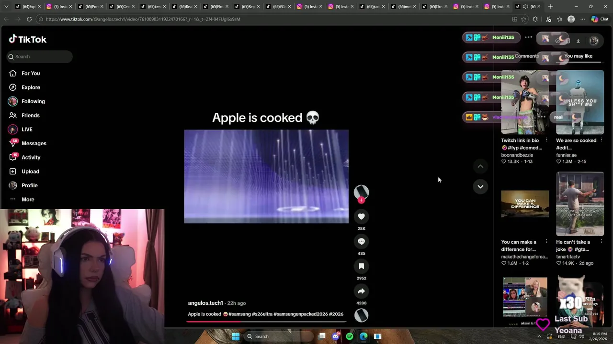Go to previous video arrow
Image resolution: width=613 pixels, height=344 pixels.
tap(480, 166)
